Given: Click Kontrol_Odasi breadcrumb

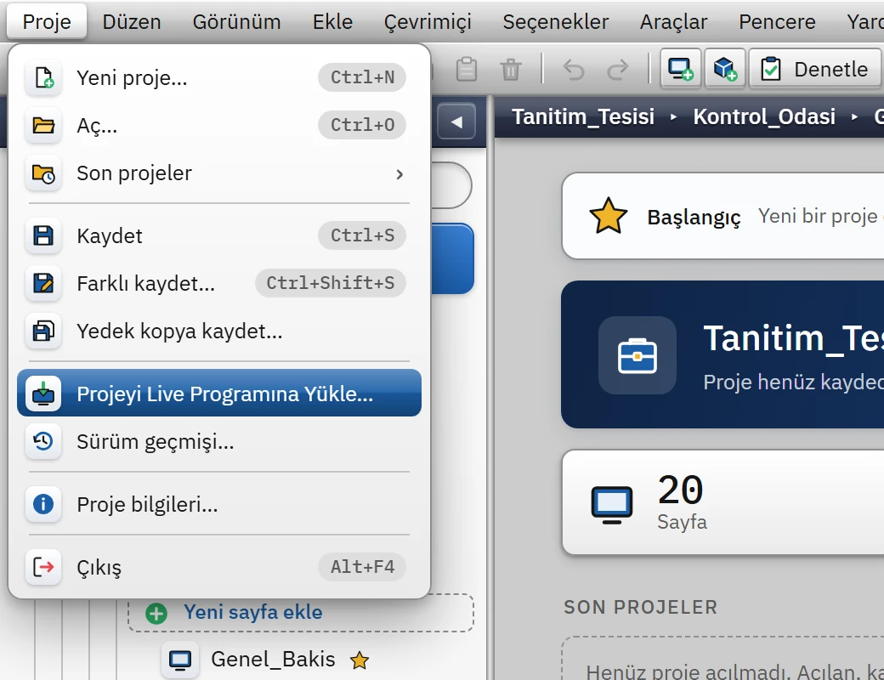Looking at the screenshot, I should pyautogui.click(x=764, y=116).
